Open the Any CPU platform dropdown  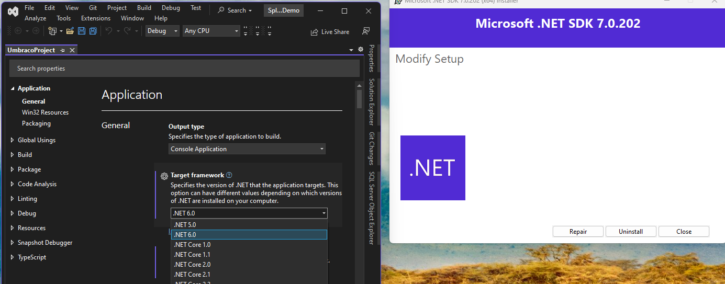point(211,31)
